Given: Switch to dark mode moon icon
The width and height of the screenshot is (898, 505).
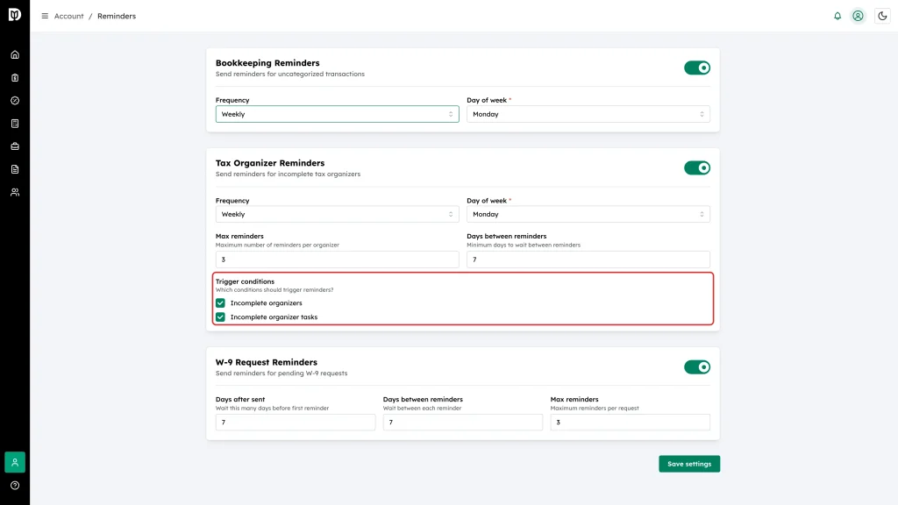Looking at the screenshot, I should click(x=882, y=16).
